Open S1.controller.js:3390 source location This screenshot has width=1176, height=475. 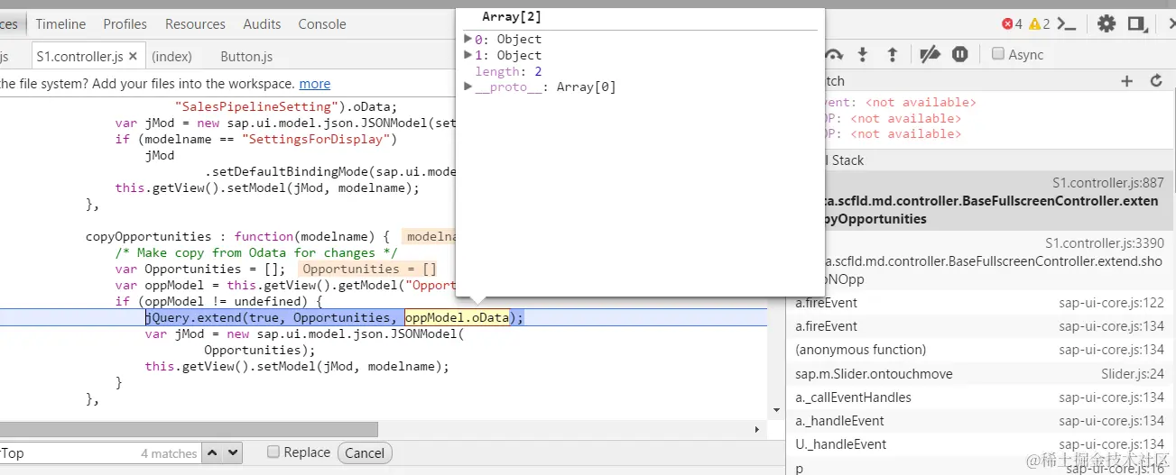click(1105, 243)
